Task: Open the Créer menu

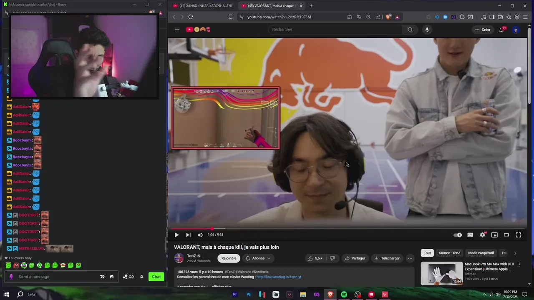Action: coord(482,30)
